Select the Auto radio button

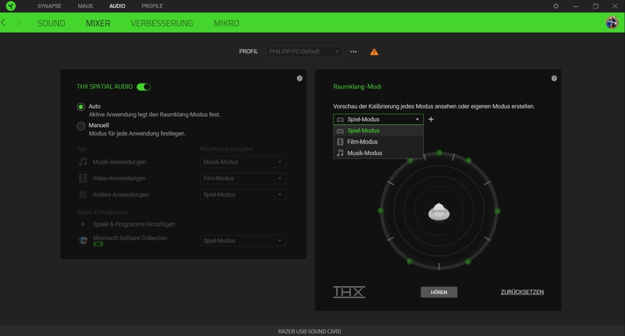tap(81, 107)
